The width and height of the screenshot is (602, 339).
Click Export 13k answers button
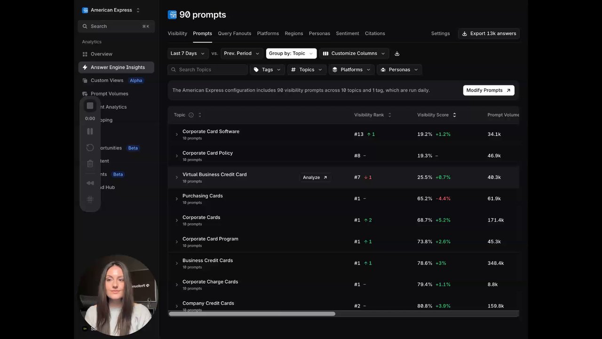point(489,33)
